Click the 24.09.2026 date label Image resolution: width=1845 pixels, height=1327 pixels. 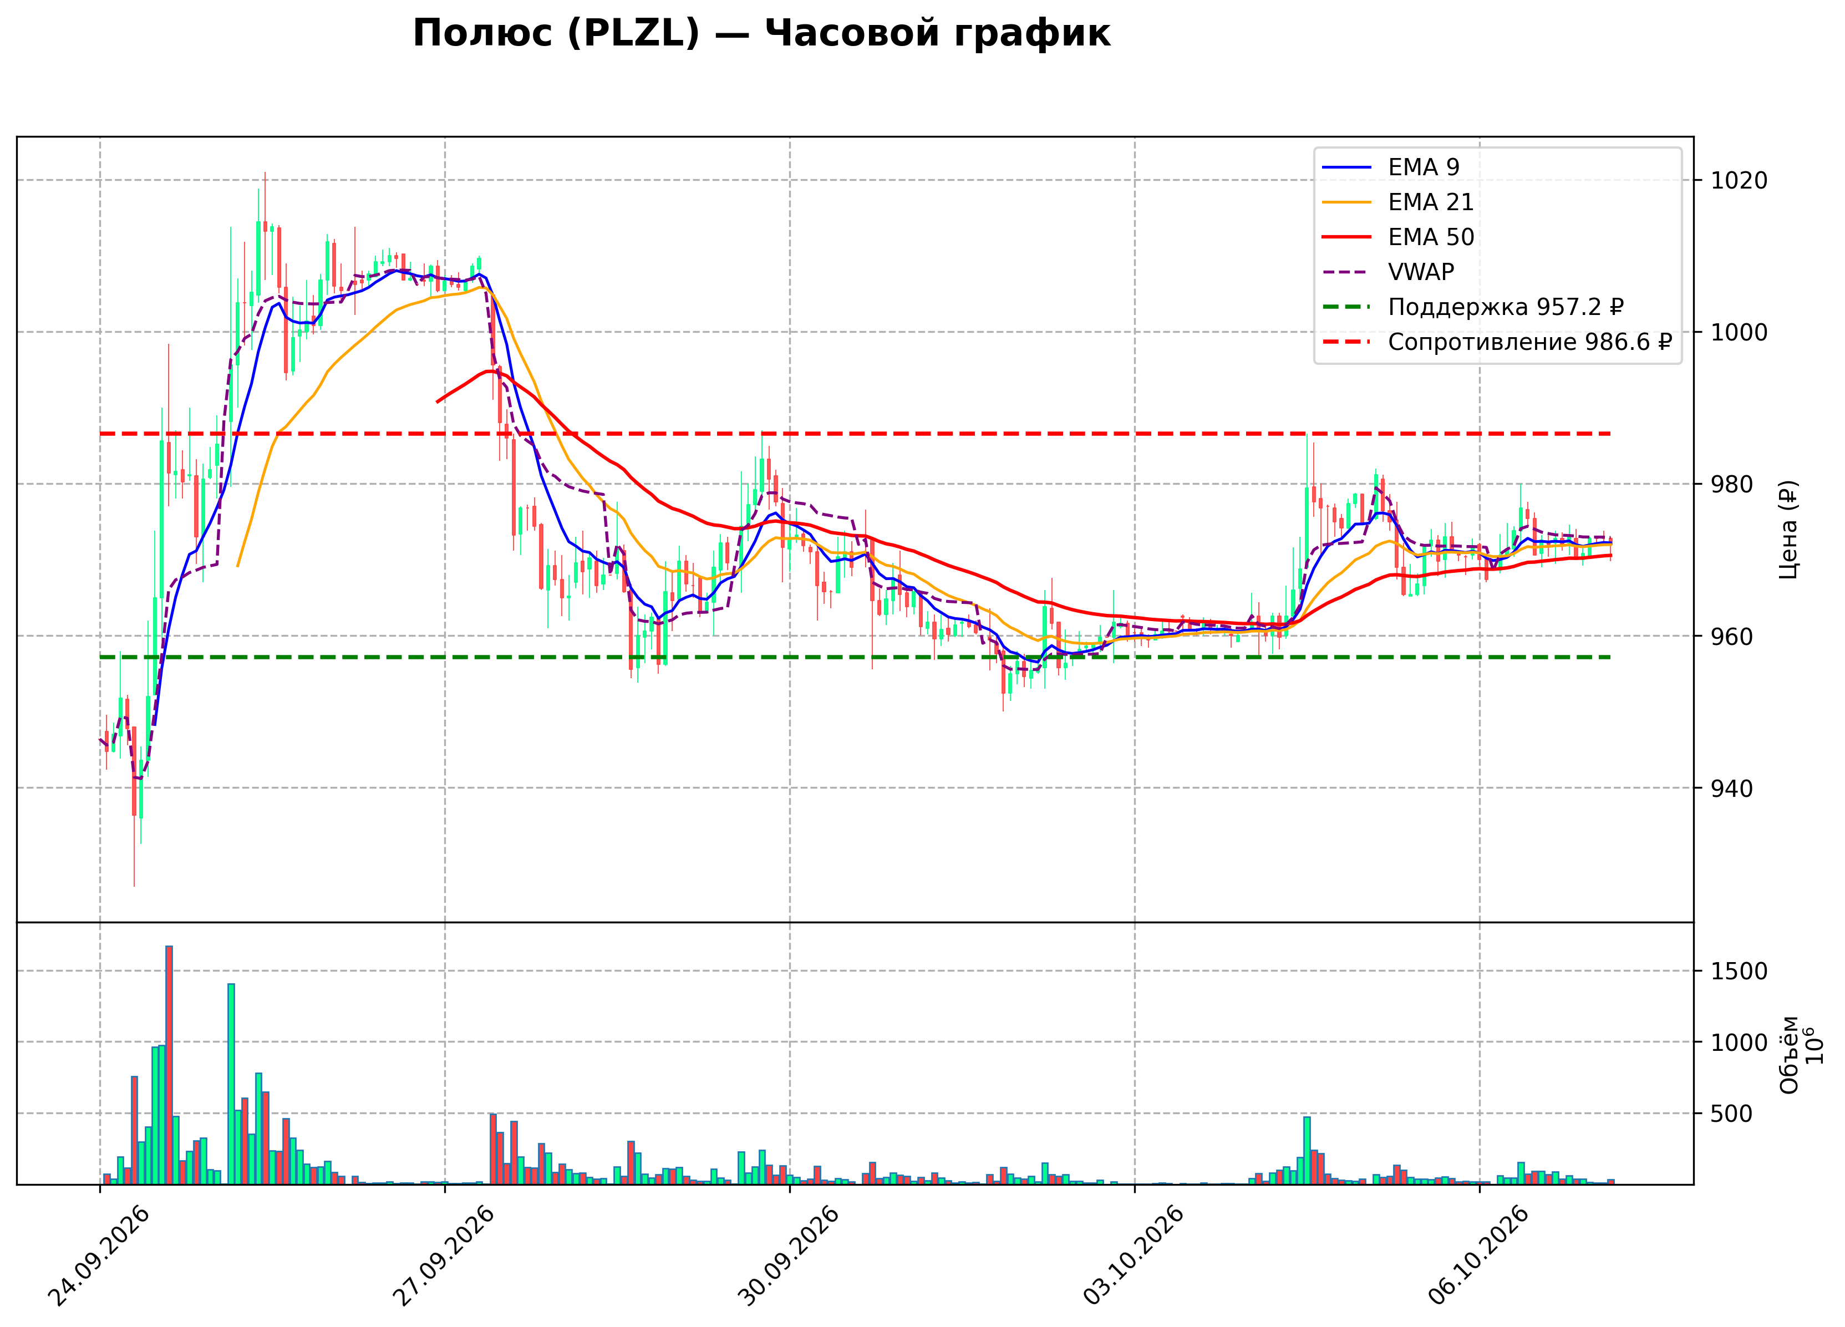[x=100, y=1256]
